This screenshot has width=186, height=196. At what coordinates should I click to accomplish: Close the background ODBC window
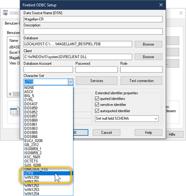pyautogui.click(x=181, y=13)
